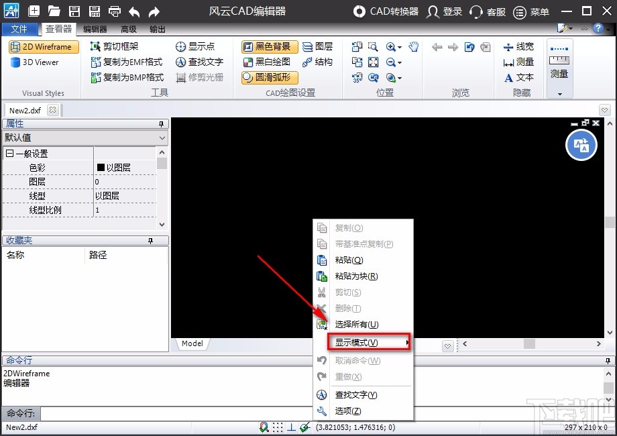Close the New2.dxf document tab

pyautogui.click(x=52, y=110)
